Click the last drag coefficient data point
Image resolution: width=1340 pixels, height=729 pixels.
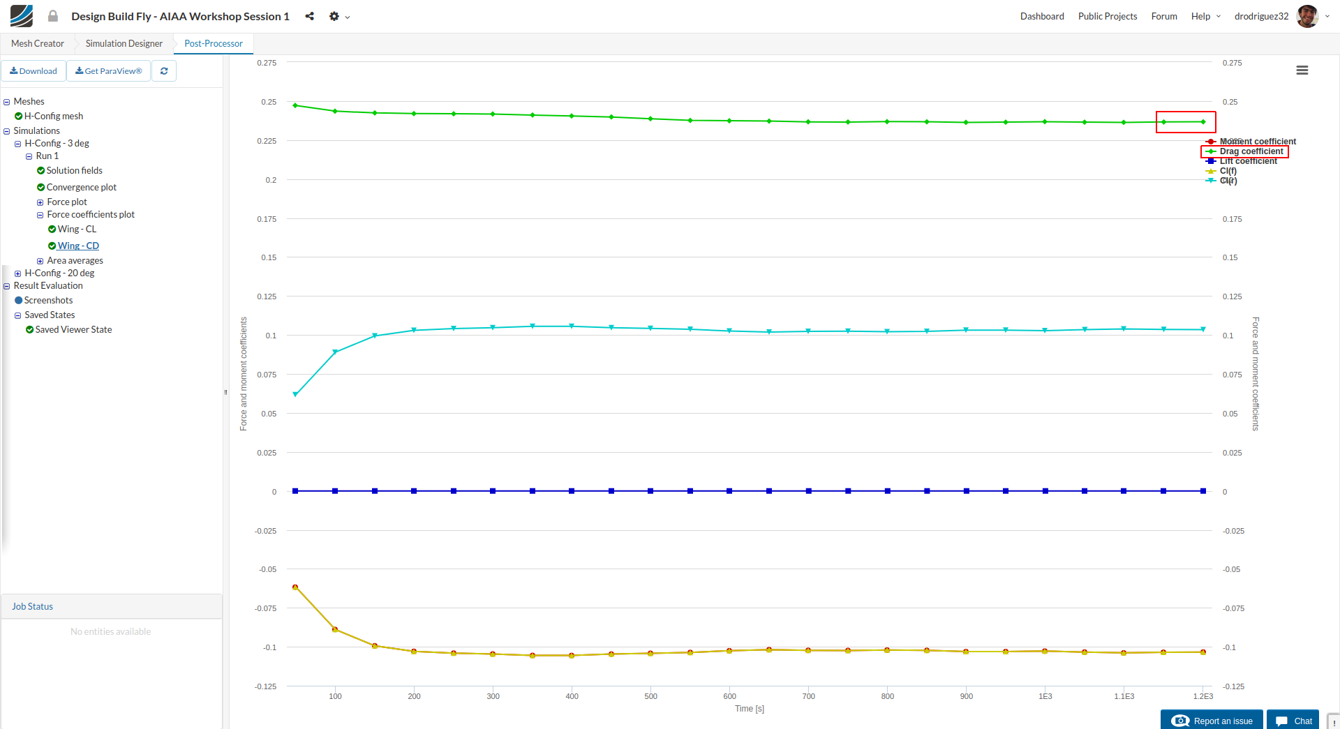[1203, 122]
